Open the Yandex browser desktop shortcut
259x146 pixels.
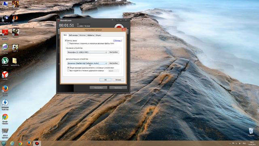pyautogui.click(x=5, y=76)
